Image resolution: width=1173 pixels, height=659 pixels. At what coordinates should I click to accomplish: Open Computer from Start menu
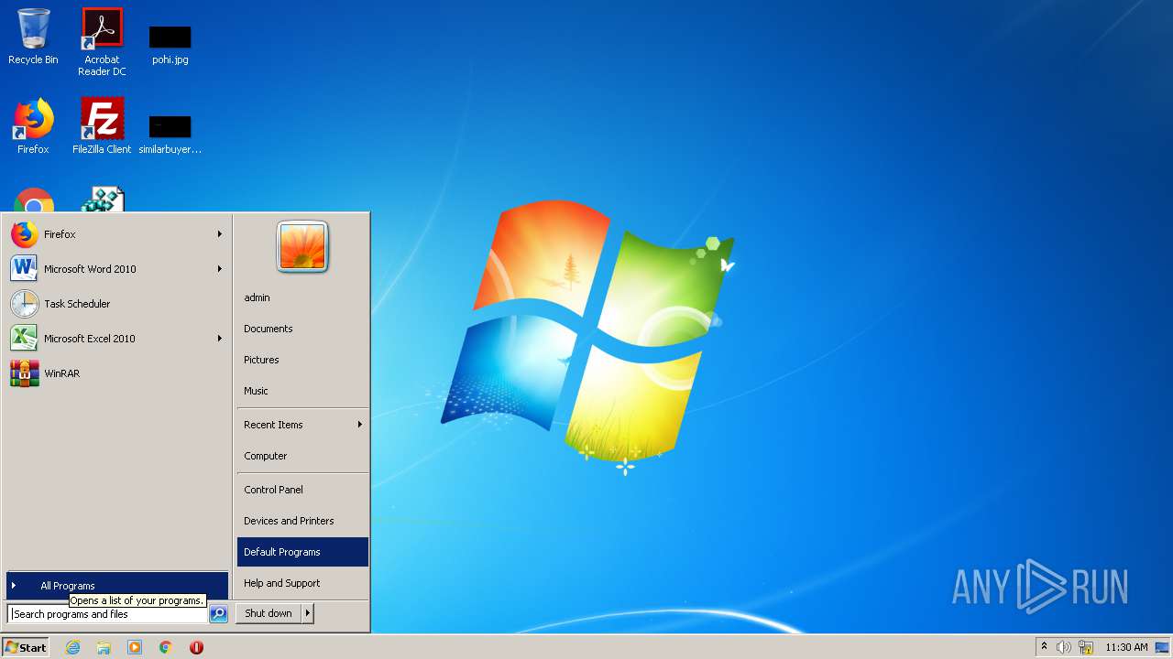[x=302, y=456]
